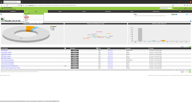Click the green export download icon below table
The image size is (192, 102).
click(190, 70)
